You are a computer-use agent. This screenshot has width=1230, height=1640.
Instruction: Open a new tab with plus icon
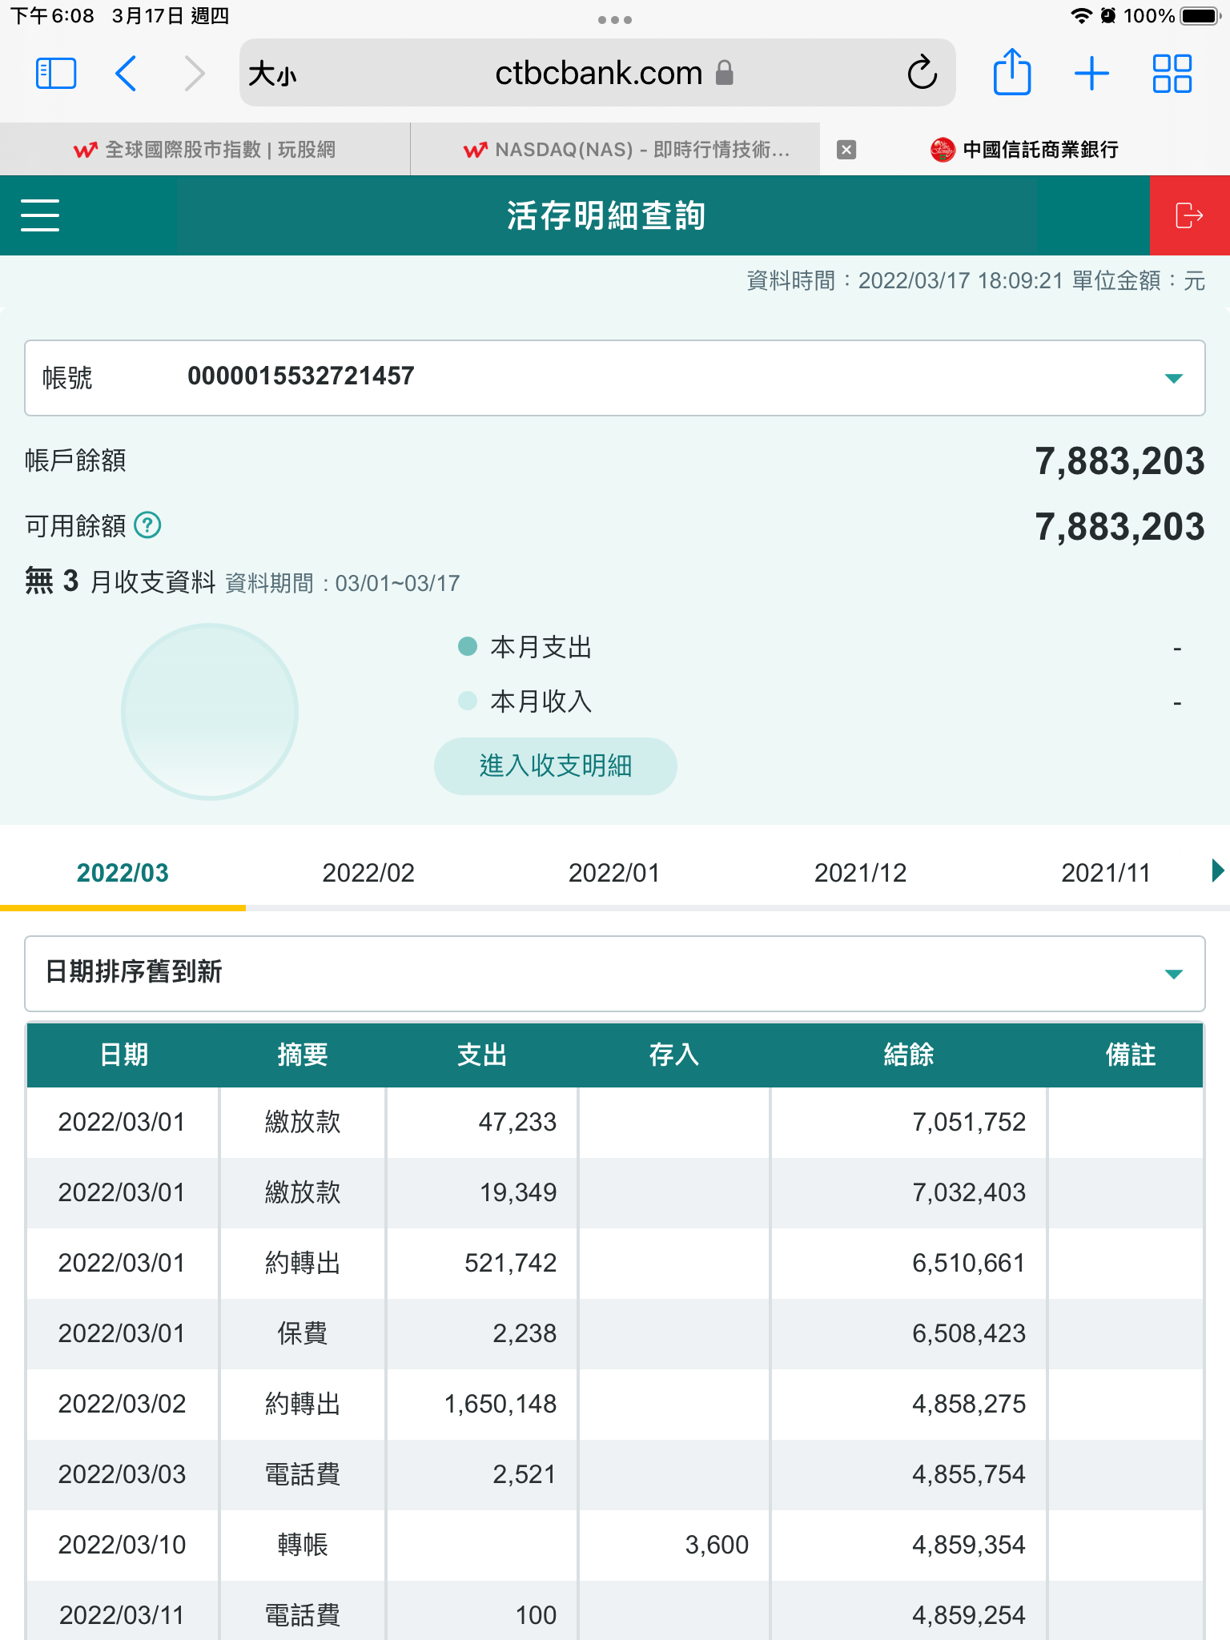(1091, 74)
